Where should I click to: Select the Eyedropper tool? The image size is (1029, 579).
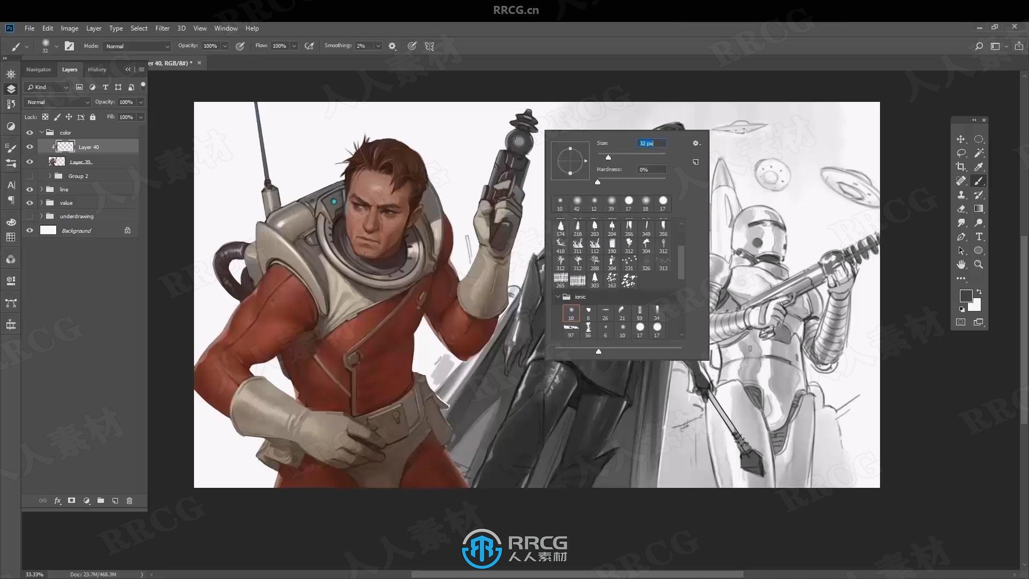pyautogui.click(x=979, y=167)
